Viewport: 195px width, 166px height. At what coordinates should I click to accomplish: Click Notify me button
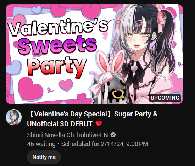(x=44, y=157)
